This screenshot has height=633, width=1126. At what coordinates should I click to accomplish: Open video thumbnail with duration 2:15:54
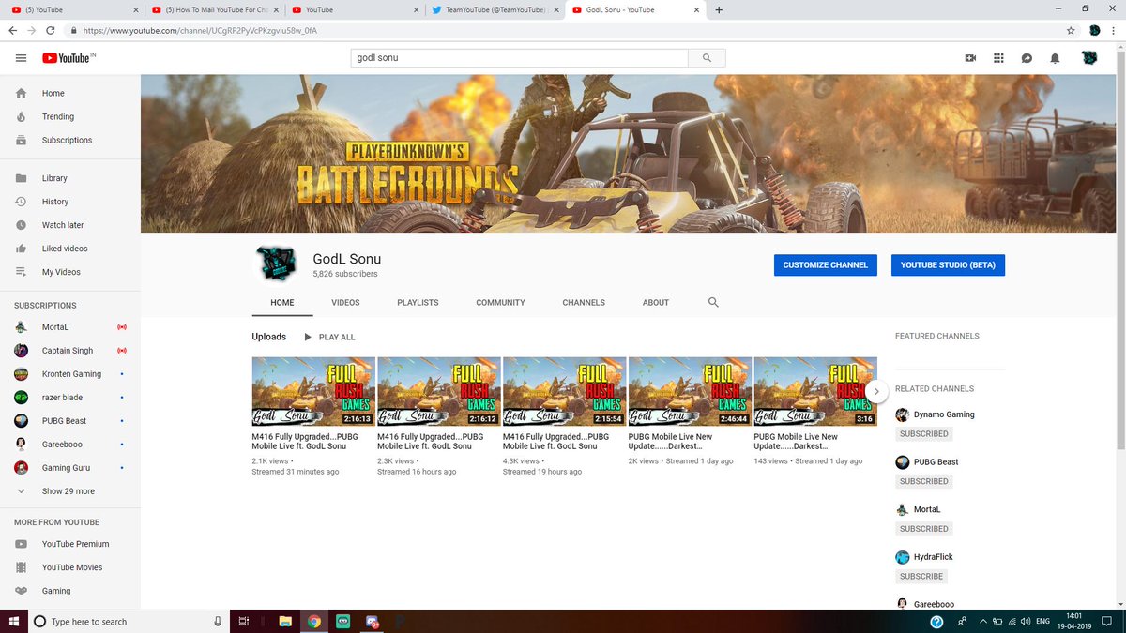564,391
